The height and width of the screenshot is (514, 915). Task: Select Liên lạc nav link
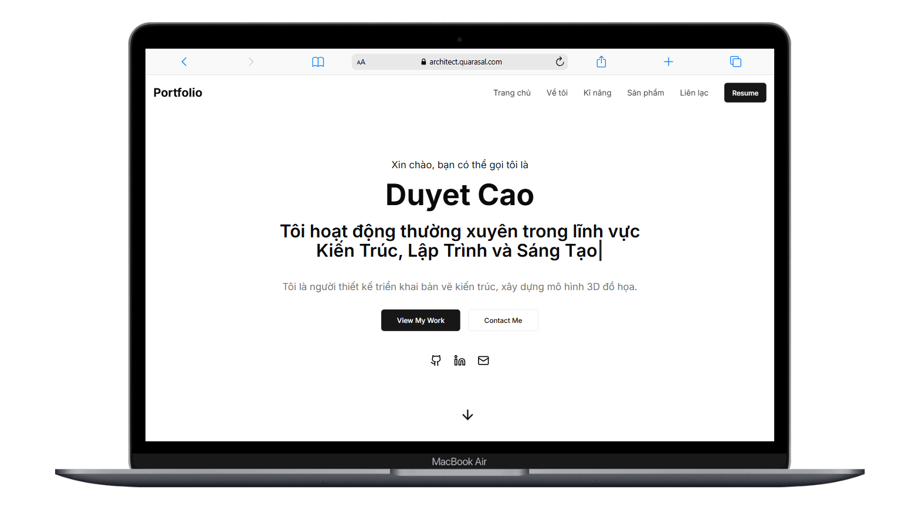coord(694,93)
